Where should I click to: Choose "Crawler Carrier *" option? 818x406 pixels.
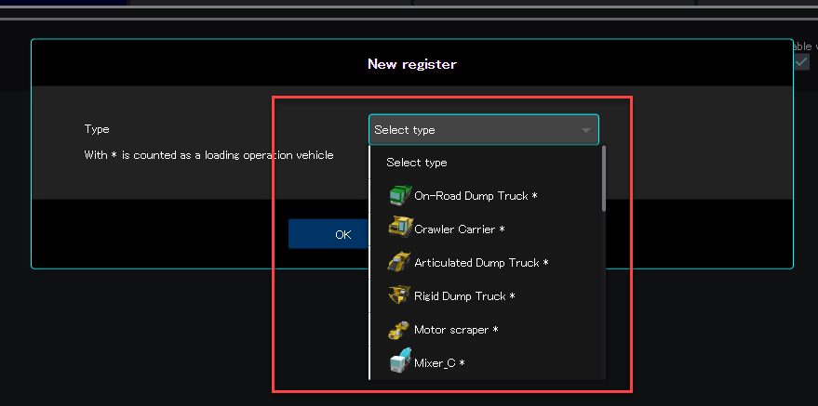(x=485, y=229)
